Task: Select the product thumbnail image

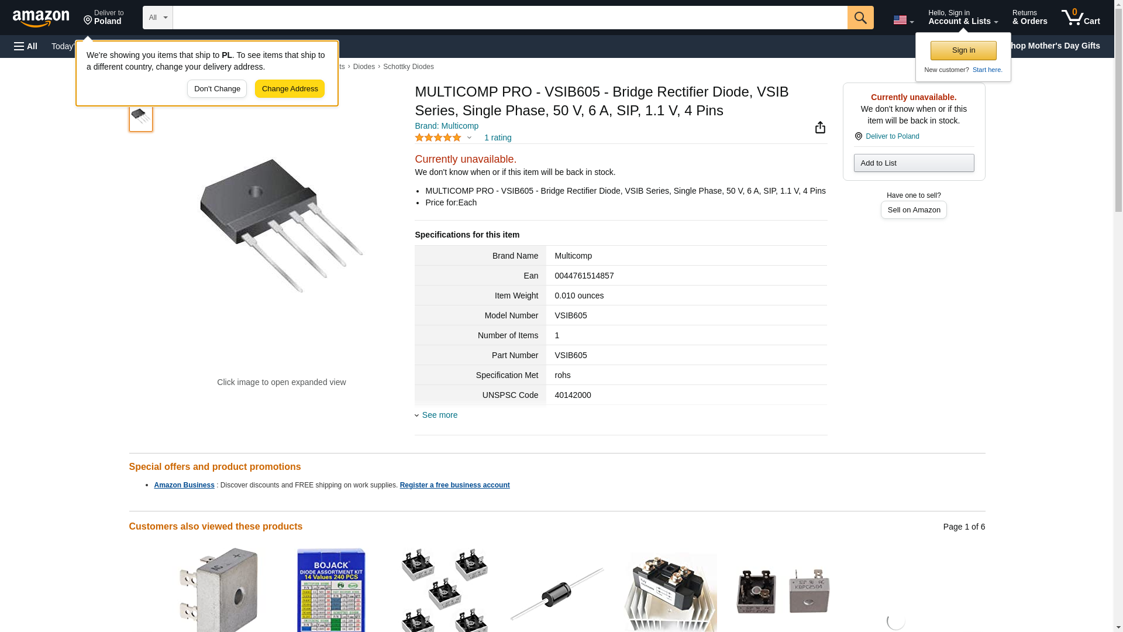Action: click(x=141, y=116)
